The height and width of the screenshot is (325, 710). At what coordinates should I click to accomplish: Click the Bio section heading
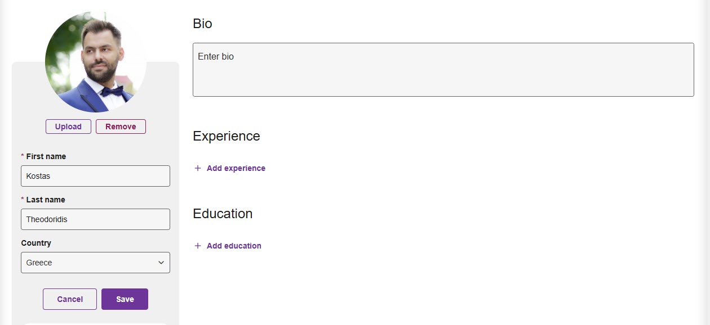202,24
